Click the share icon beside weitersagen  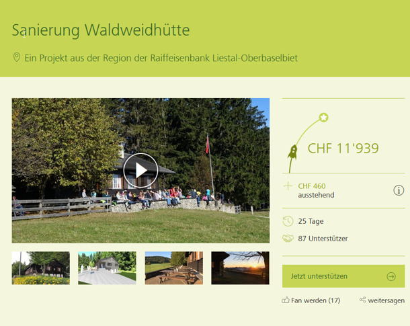coord(363,300)
